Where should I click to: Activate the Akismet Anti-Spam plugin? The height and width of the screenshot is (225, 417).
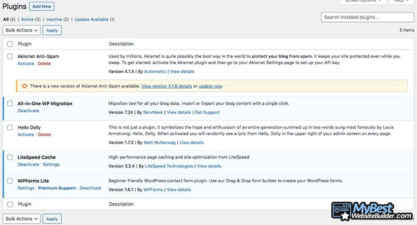[x=26, y=64]
